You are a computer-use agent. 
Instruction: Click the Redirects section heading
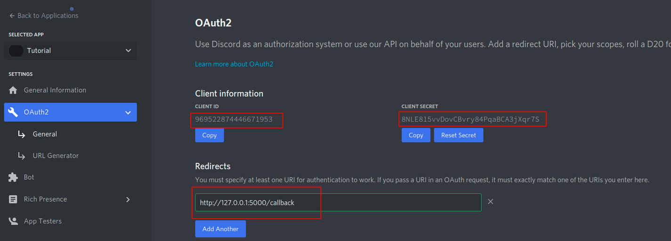[213, 166]
